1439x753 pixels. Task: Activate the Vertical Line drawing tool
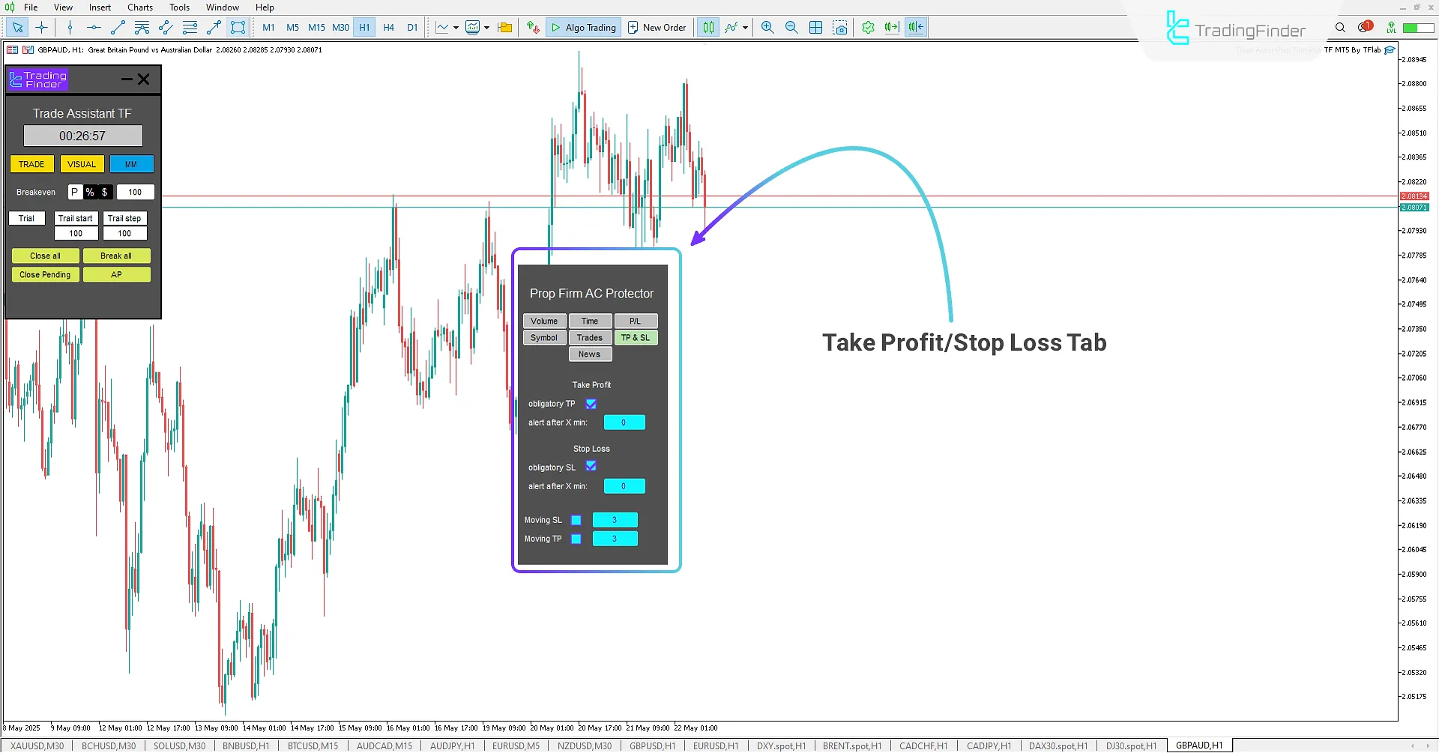coord(70,27)
